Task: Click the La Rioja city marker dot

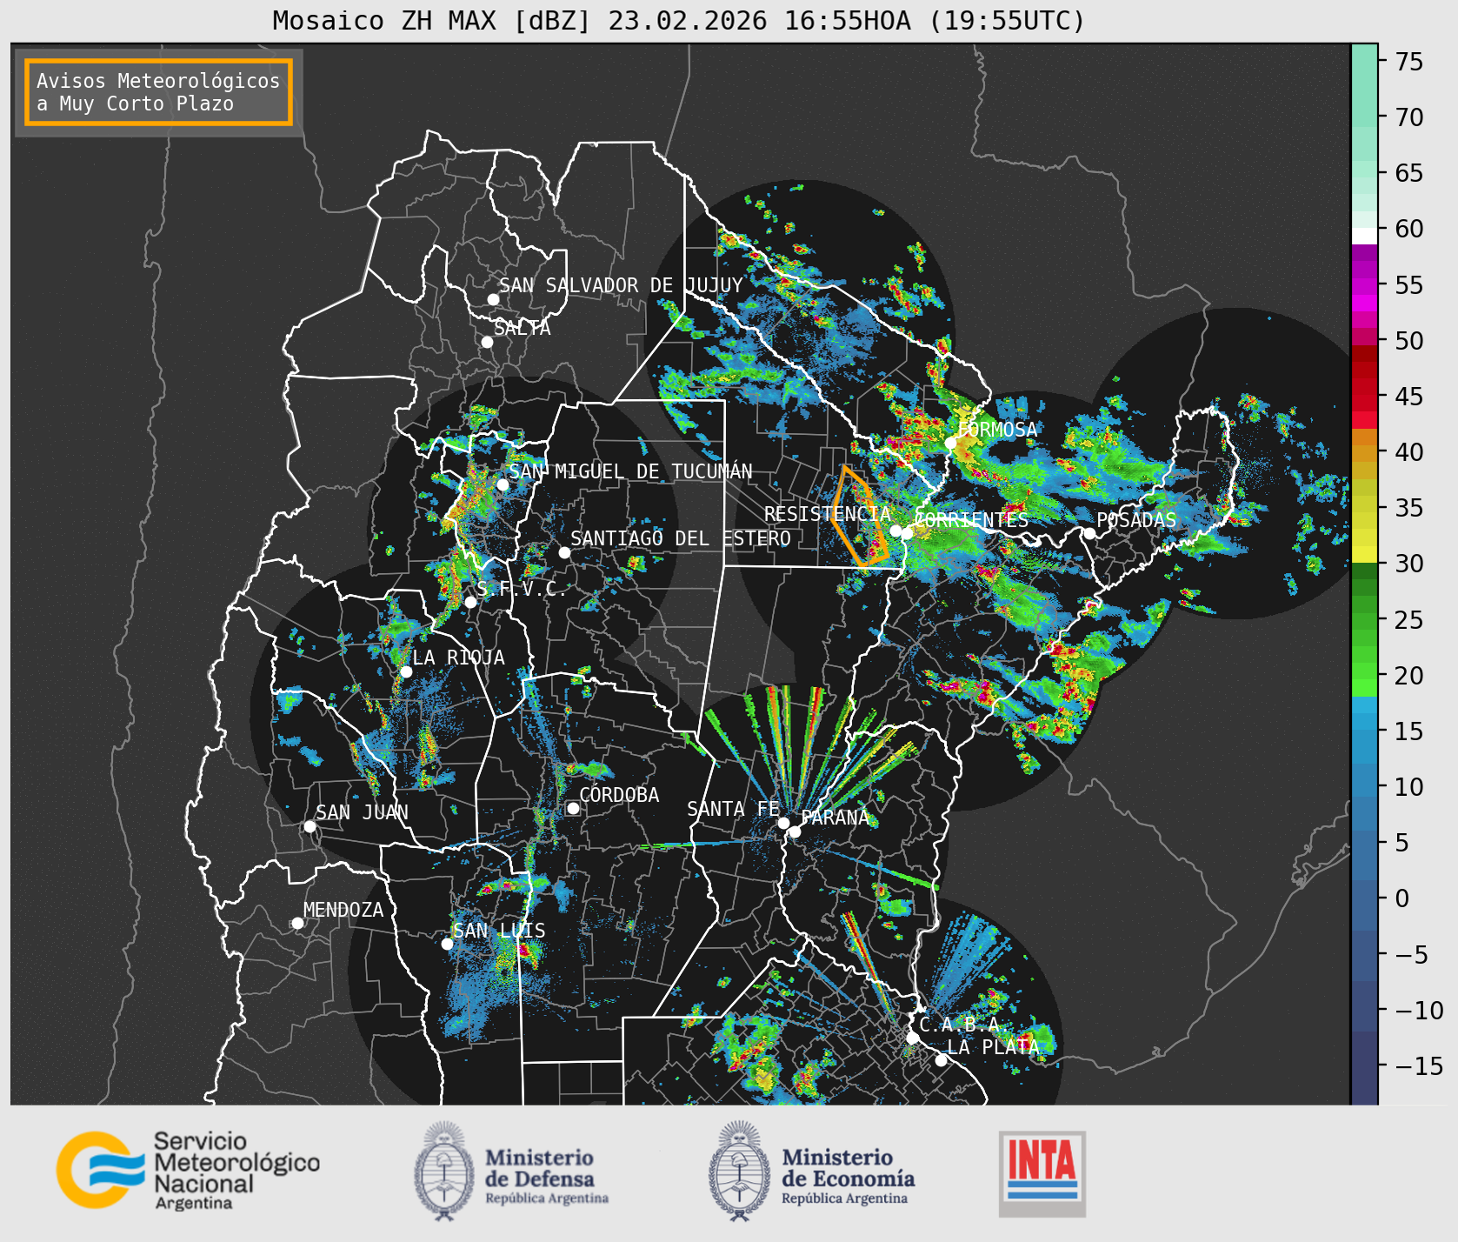Action: tap(406, 671)
